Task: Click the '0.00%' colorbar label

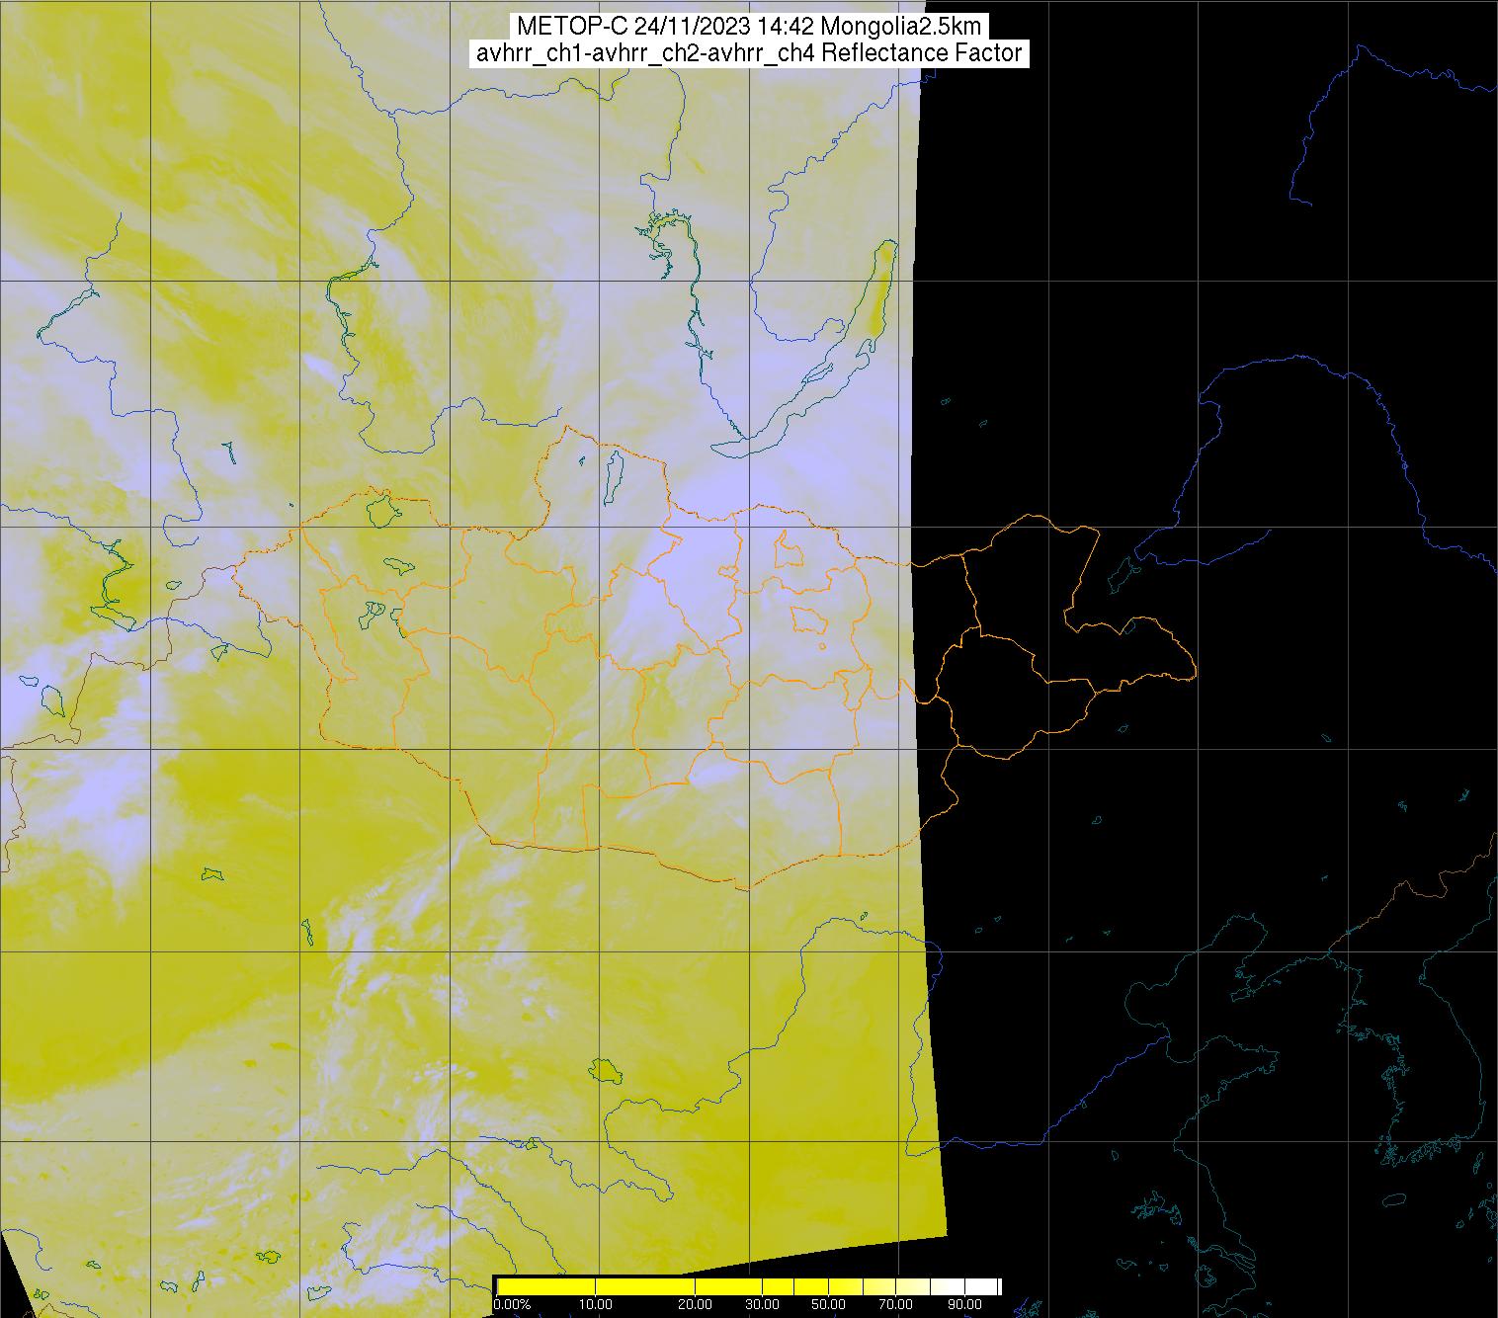Action: pos(512,1304)
